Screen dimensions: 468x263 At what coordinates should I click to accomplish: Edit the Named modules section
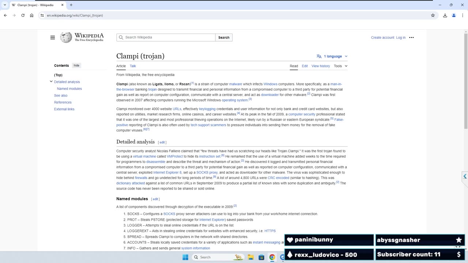[155, 199]
